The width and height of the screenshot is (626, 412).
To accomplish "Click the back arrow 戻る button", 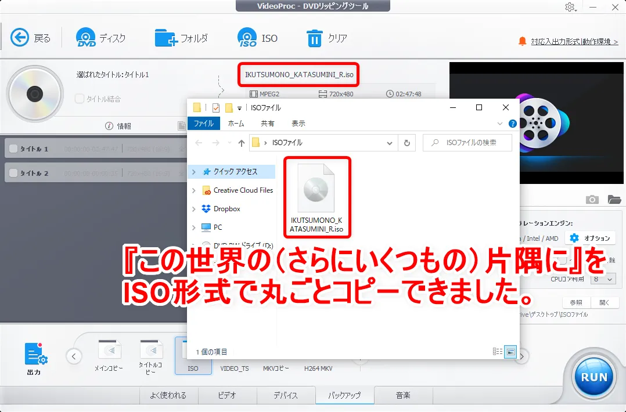I will tap(30, 38).
